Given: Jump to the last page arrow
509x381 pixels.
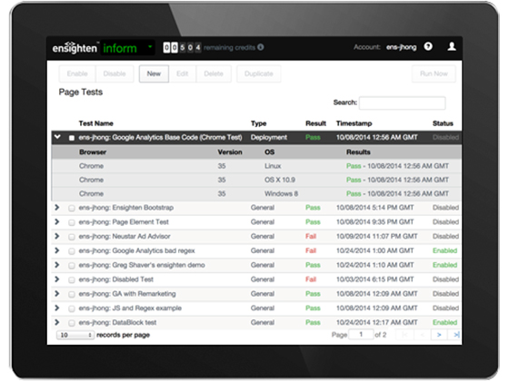Looking at the screenshot, I should [455, 335].
